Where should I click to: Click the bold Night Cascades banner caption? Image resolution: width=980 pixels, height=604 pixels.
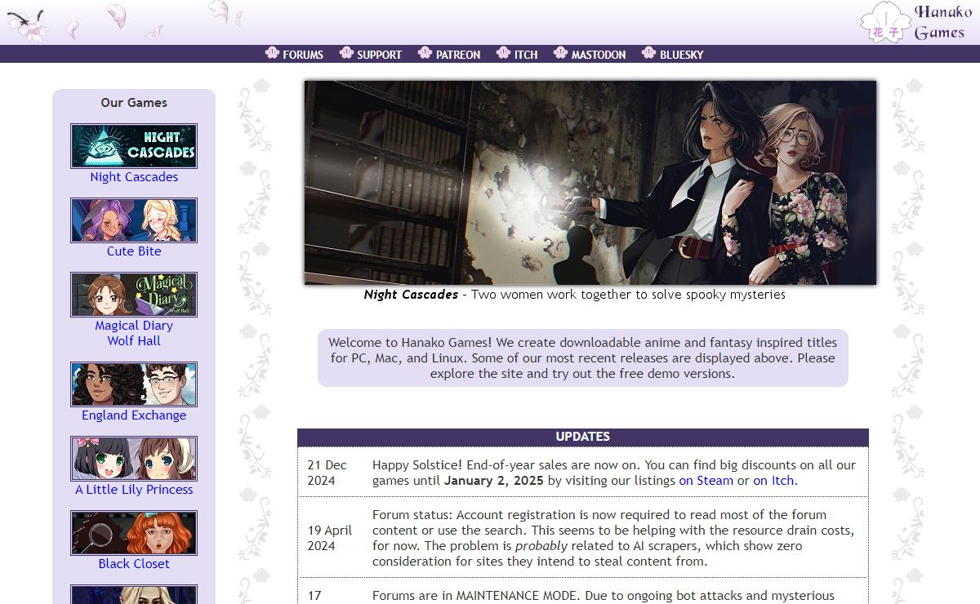tap(411, 295)
